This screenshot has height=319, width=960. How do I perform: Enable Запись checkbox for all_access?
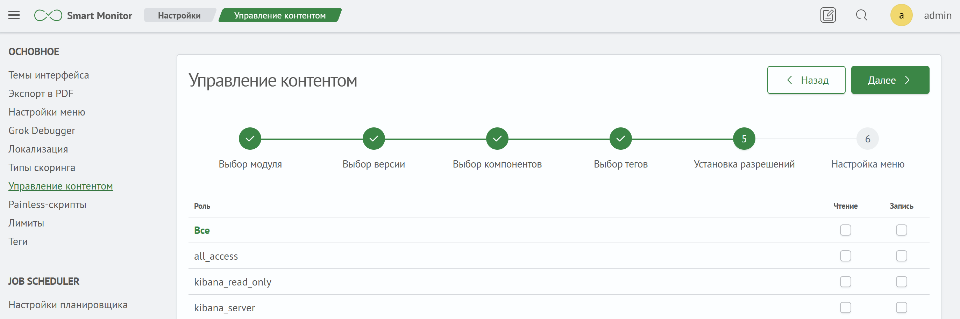[901, 256]
